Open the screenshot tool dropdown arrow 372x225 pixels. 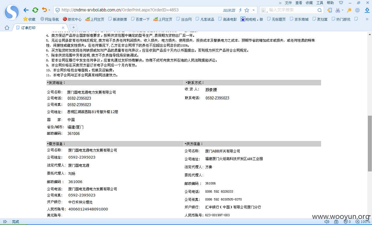[x=343, y=10]
